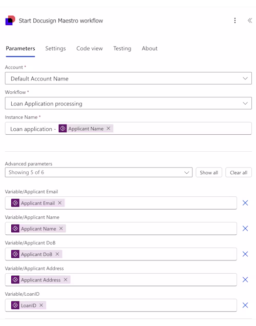Delete the Variable/Applicant DoB parameter row
Viewport: 256px width, 326px height.
[245, 254]
